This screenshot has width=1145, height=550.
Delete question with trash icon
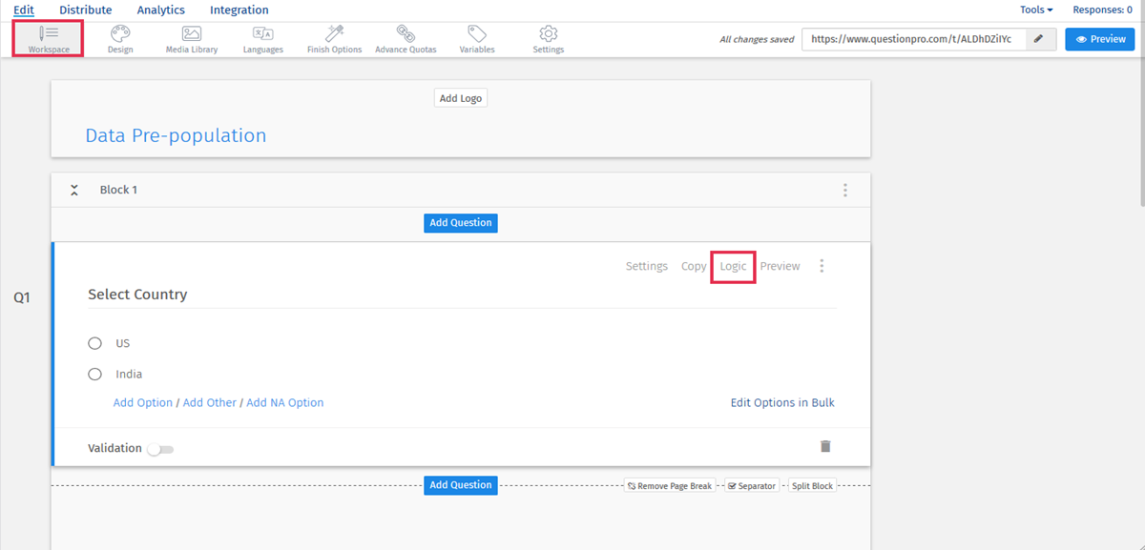point(825,446)
